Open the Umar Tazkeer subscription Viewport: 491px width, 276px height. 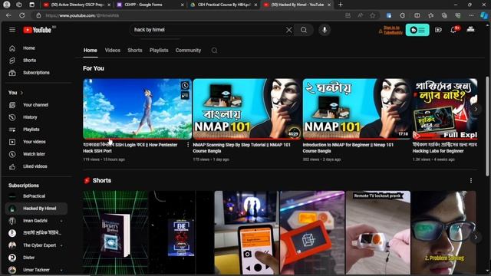[36, 270]
